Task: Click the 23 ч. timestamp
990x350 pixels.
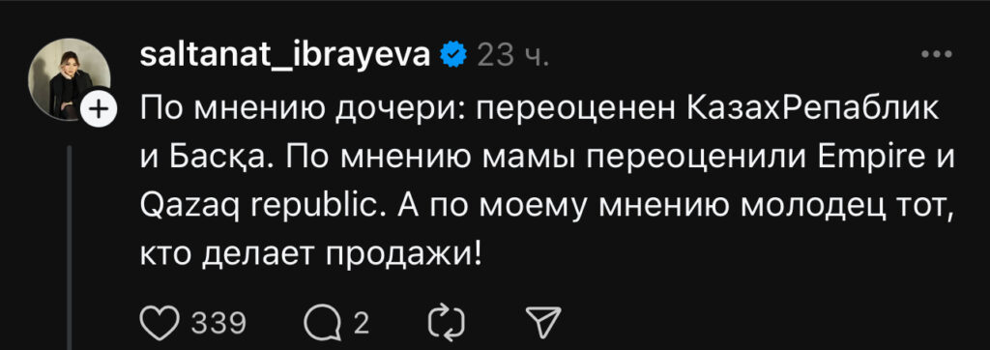Action: pos(513,56)
